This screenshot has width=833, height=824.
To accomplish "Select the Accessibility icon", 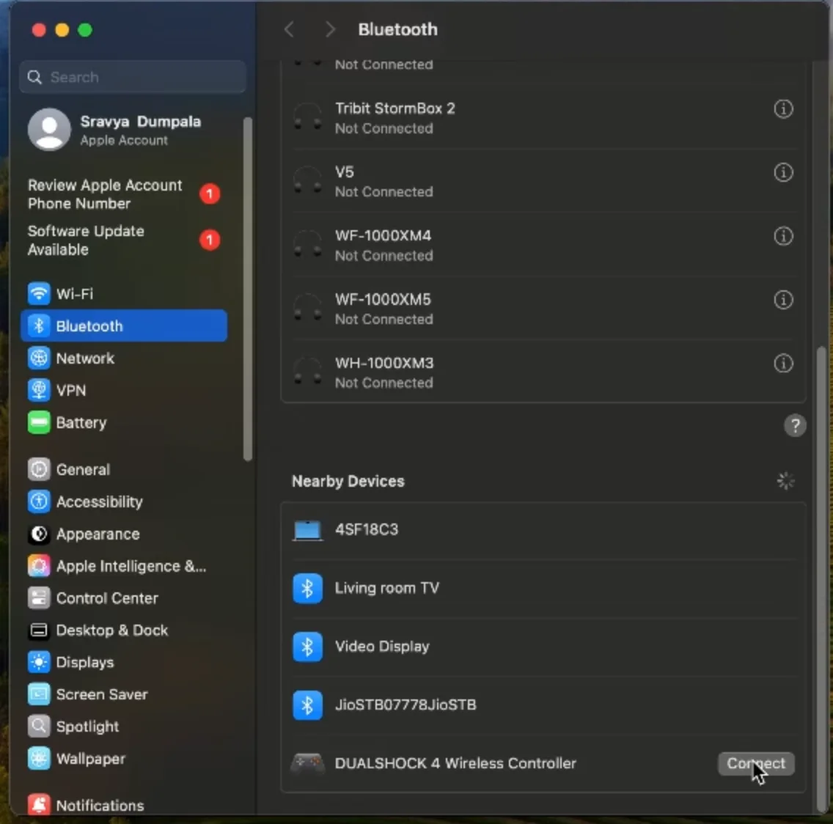I will [x=39, y=501].
